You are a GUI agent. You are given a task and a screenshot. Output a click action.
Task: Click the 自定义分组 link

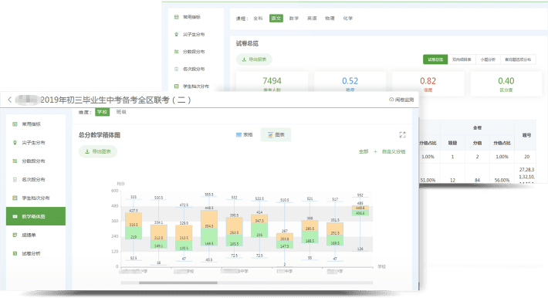click(x=394, y=151)
